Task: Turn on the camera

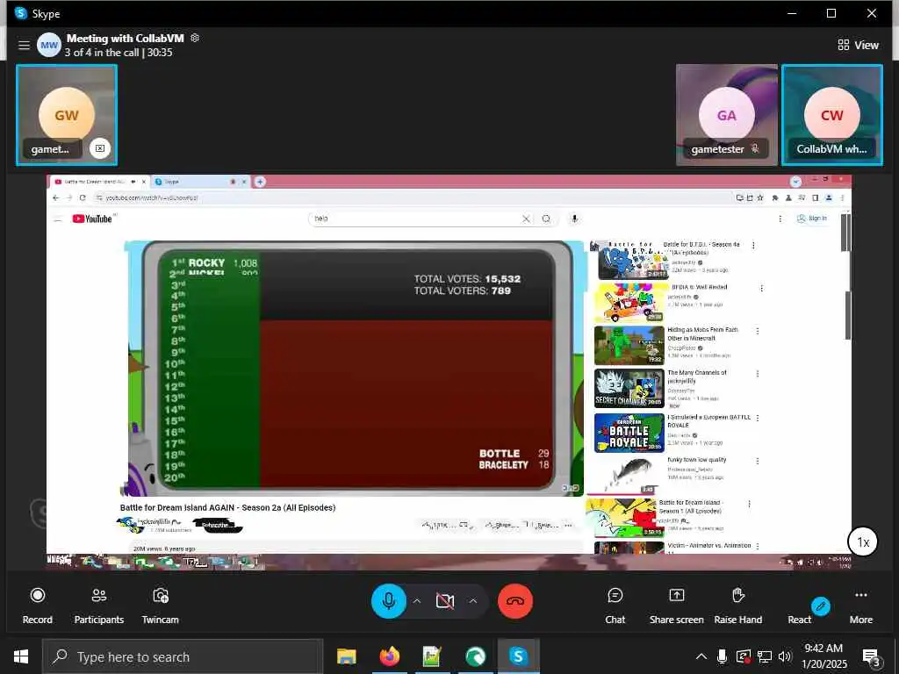Action: point(445,601)
